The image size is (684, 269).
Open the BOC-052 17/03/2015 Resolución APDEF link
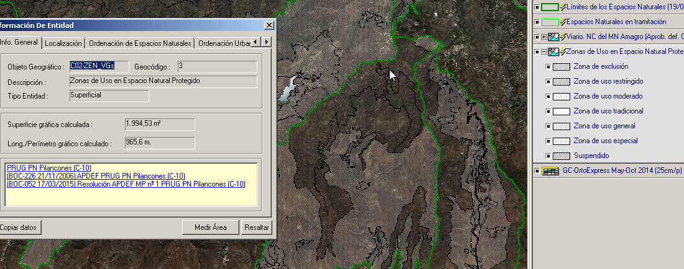[x=126, y=184]
